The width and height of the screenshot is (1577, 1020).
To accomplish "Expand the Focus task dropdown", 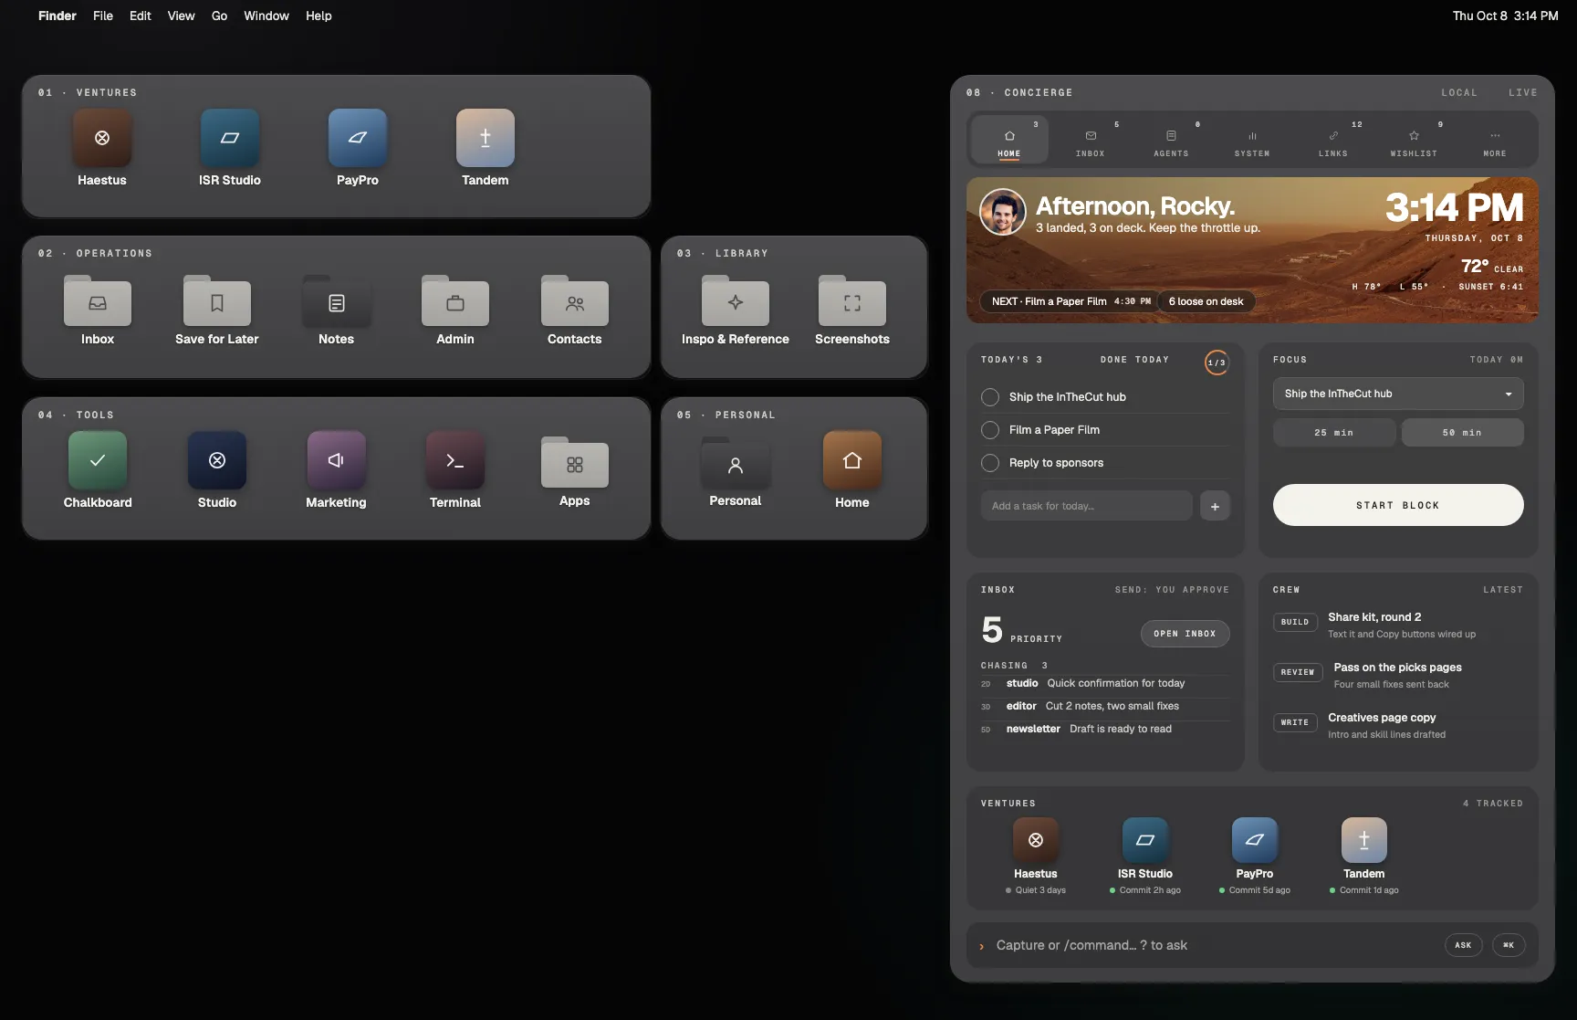I will 1398,394.
